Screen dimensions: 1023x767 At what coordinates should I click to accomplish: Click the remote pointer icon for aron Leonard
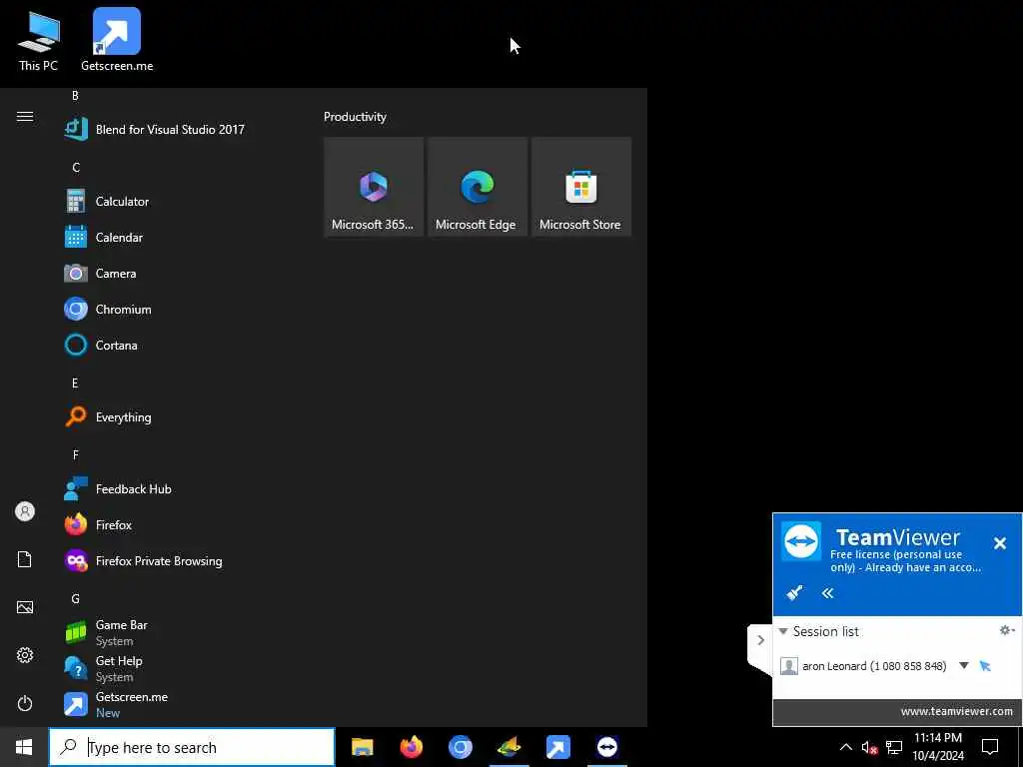pyautogui.click(x=985, y=666)
